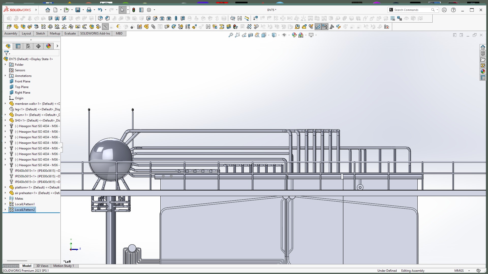This screenshot has height=274, width=488.
Task: Select the Front Plane
Action: pyautogui.click(x=22, y=81)
